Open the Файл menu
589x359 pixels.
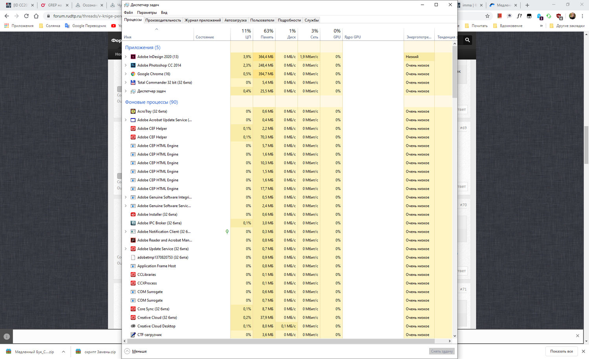pyautogui.click(x=128, y=13)
